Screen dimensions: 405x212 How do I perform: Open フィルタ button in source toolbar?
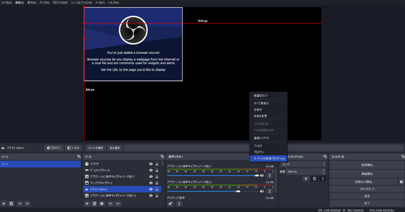click(73, 148)
